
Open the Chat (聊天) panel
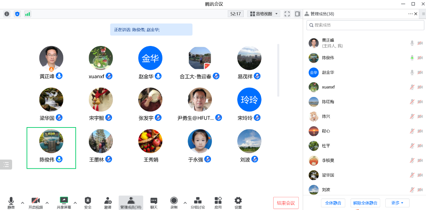(154, 203)
